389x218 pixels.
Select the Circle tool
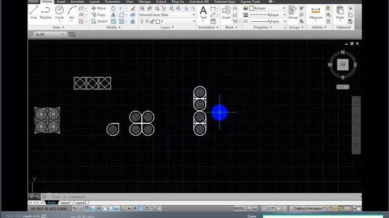pyautogui.click(x=60, y=13)
